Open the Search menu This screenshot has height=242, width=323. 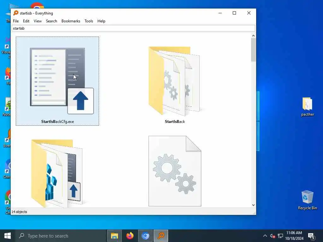tap(51, 21)
